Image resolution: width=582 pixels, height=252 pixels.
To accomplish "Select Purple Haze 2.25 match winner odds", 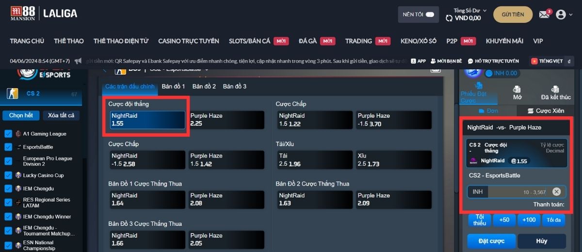I will [226, 120].
